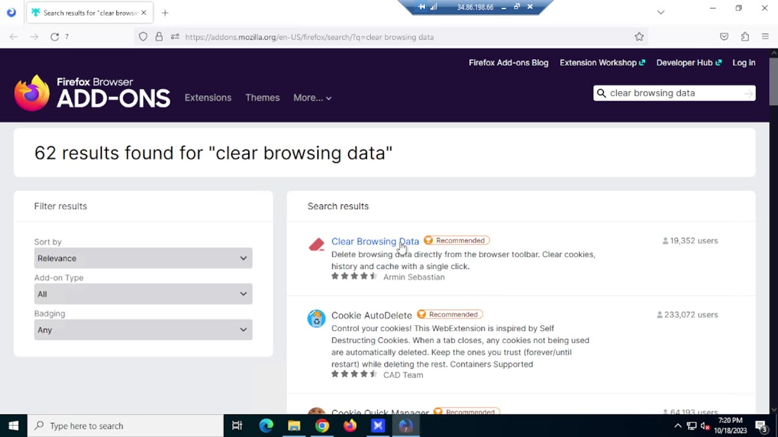Viewport: 778px width, 437px height.
Task: Open File Explorer from taskbar
Action: click(294, 425)
